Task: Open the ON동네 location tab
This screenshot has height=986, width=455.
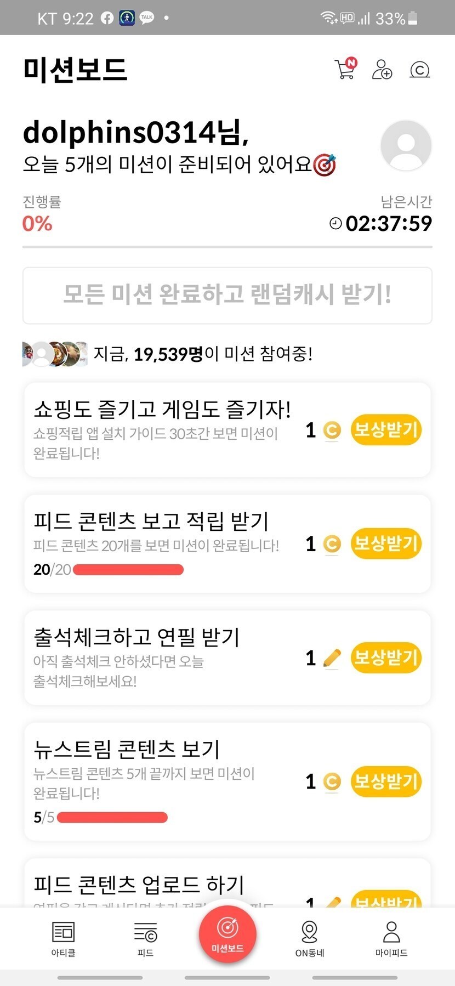Action: click(x=310, y=939)
